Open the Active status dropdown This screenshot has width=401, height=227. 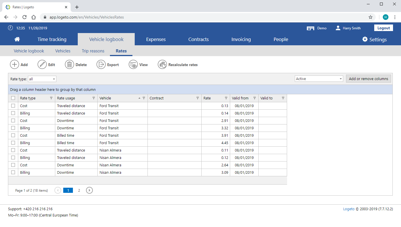pos(319,79)
